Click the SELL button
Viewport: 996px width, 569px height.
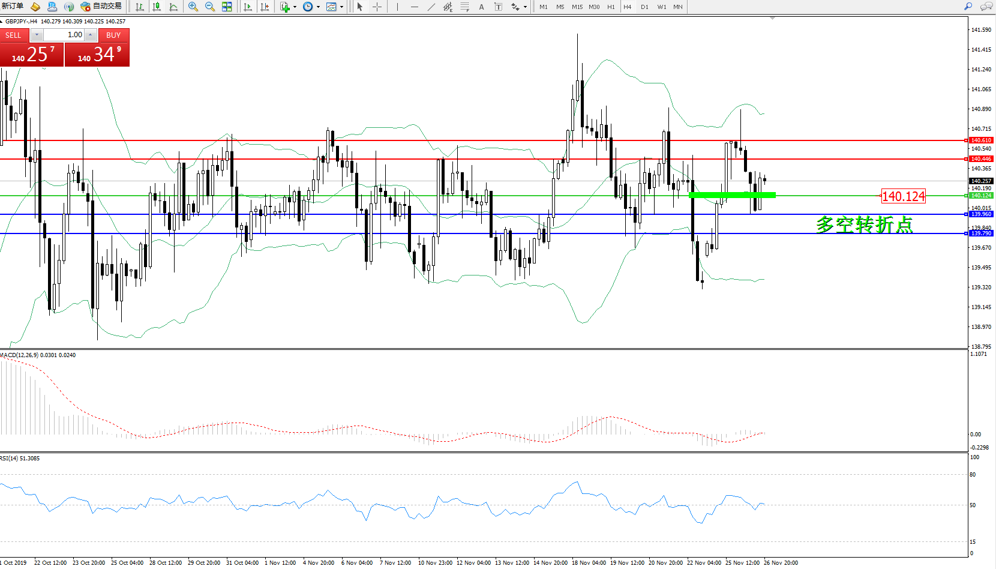(14, 35)
